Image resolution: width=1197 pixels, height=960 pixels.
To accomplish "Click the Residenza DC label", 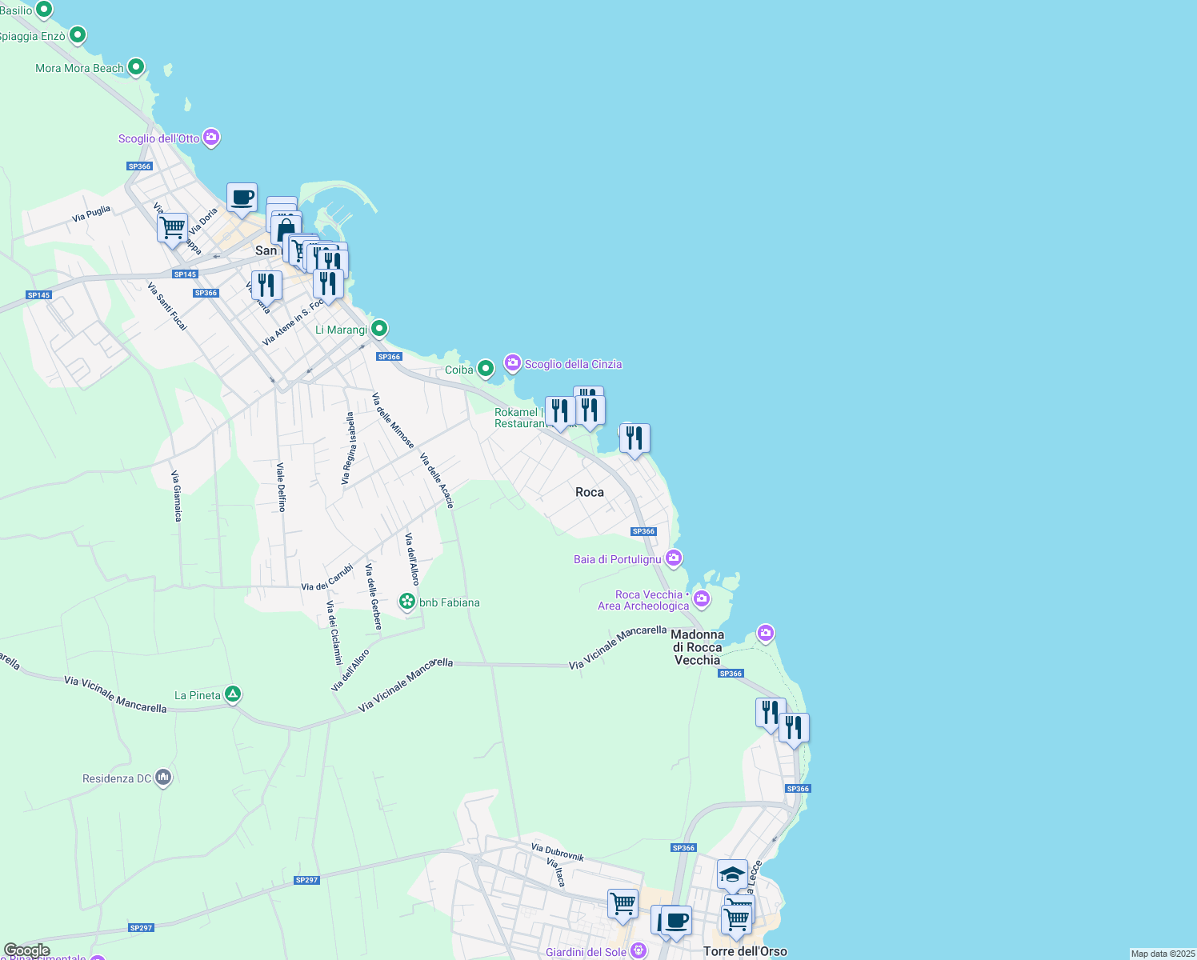I will tap(117, 778).
